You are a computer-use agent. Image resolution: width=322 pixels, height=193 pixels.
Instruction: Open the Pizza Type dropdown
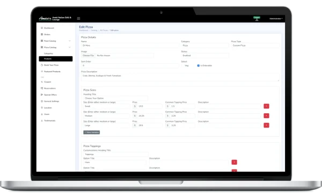click(x=255, y=45)
